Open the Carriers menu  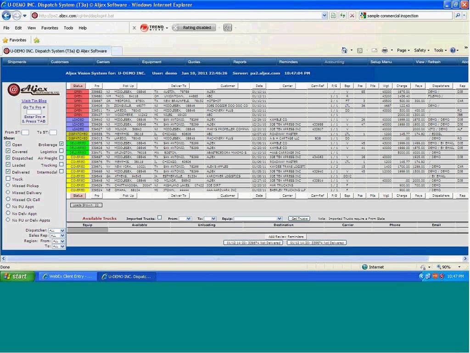click(103, 62)
